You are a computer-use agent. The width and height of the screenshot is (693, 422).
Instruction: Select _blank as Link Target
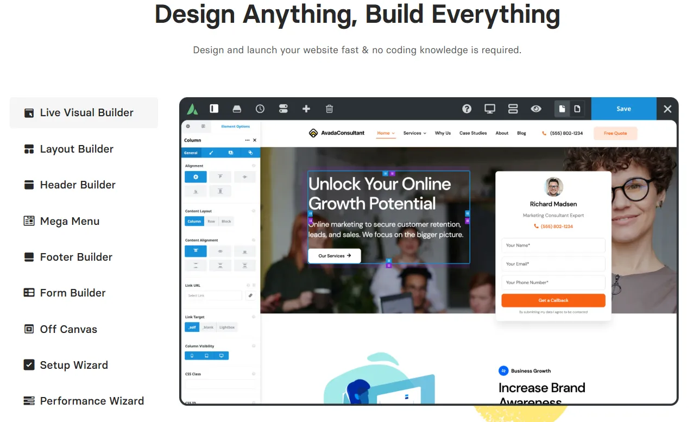point(208,327)
